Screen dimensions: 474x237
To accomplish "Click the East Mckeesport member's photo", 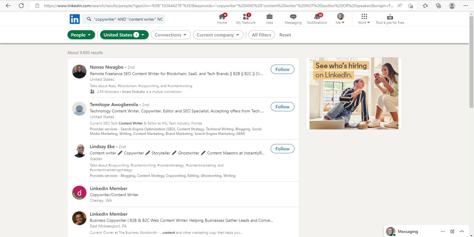I will pyautogui.click(x=79, y=218).
